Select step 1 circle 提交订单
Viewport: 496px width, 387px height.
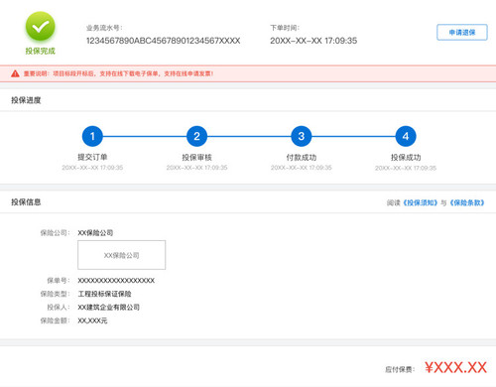[x=92, y=136]
